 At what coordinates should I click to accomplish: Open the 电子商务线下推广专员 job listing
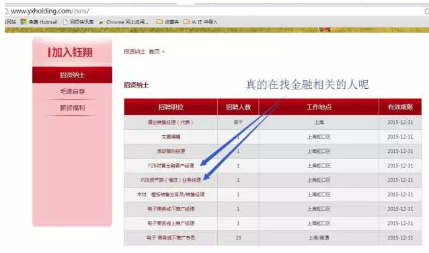[171, 238]
